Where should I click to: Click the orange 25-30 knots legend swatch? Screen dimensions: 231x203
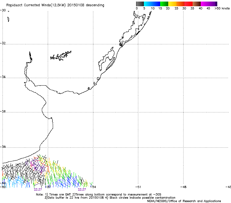(180, 4)
